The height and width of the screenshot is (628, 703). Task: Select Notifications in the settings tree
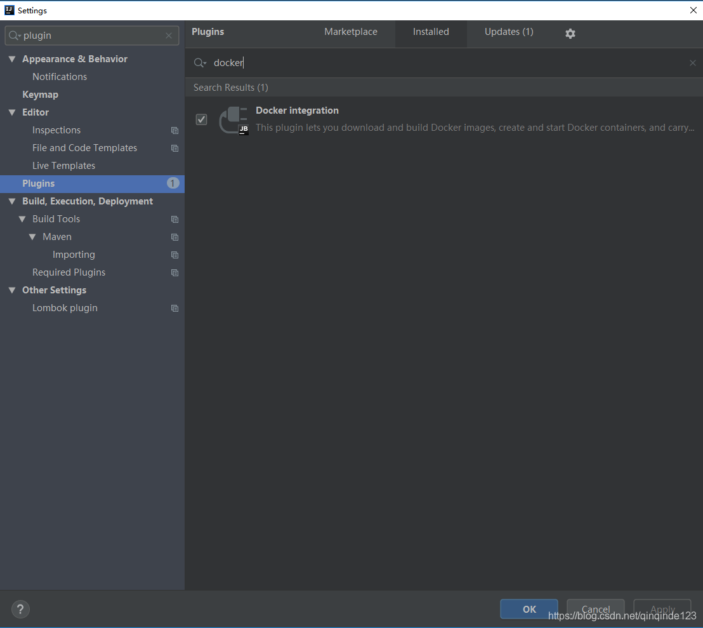pos(60,77)
